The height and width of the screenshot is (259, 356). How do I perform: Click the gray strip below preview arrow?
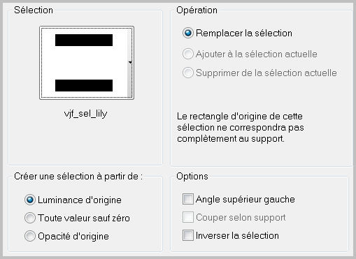click(130, 81)
